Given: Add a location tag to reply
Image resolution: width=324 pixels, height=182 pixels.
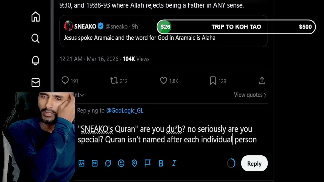Looking at the screenshot, I should (134, 163).
